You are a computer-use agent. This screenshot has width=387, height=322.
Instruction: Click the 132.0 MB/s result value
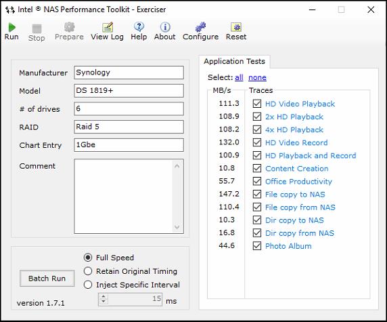pos(229,142)
